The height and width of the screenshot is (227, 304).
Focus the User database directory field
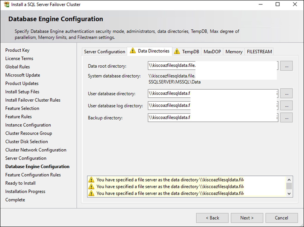point(213,94)
